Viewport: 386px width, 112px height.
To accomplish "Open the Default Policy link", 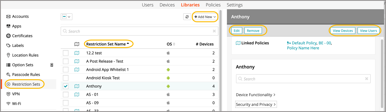I will click(x=304, y=43).
